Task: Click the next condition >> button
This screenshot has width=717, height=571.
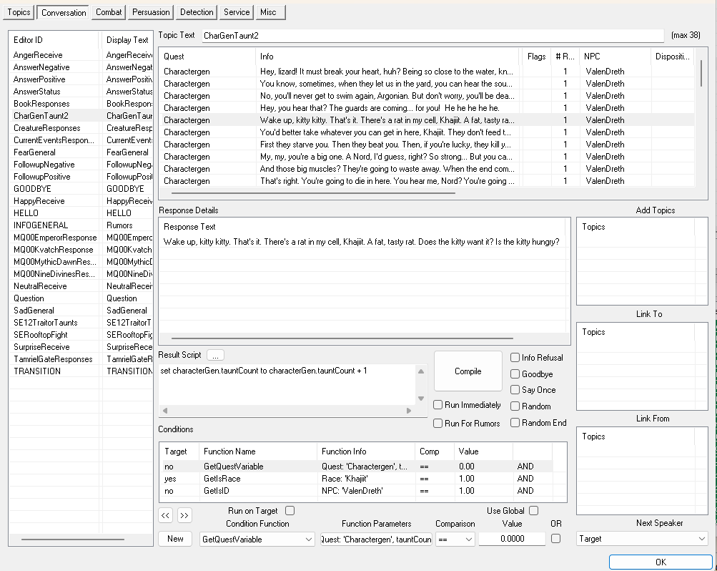Action: coord(184,516)
